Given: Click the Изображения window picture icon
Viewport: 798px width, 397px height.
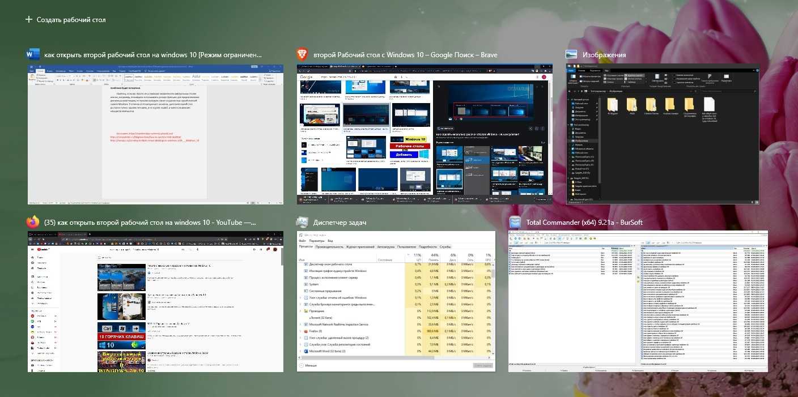Looking at the screenshot, I should 571,54.
